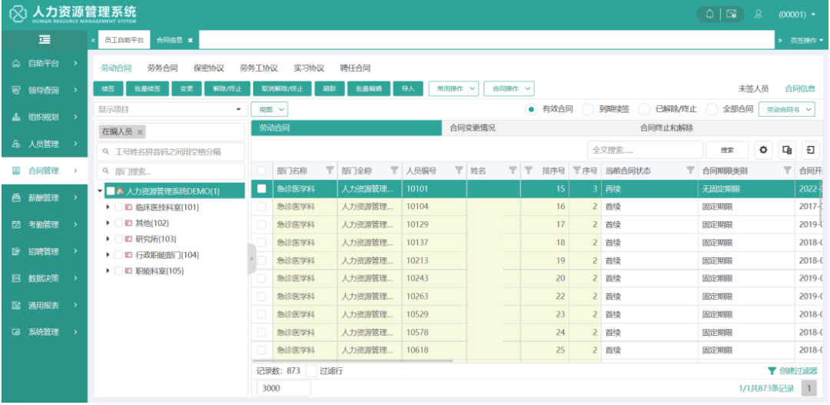Viewport: 830px width, 405px height.
Task: Select the 全部合同 radio button
Action: point(712,110)
